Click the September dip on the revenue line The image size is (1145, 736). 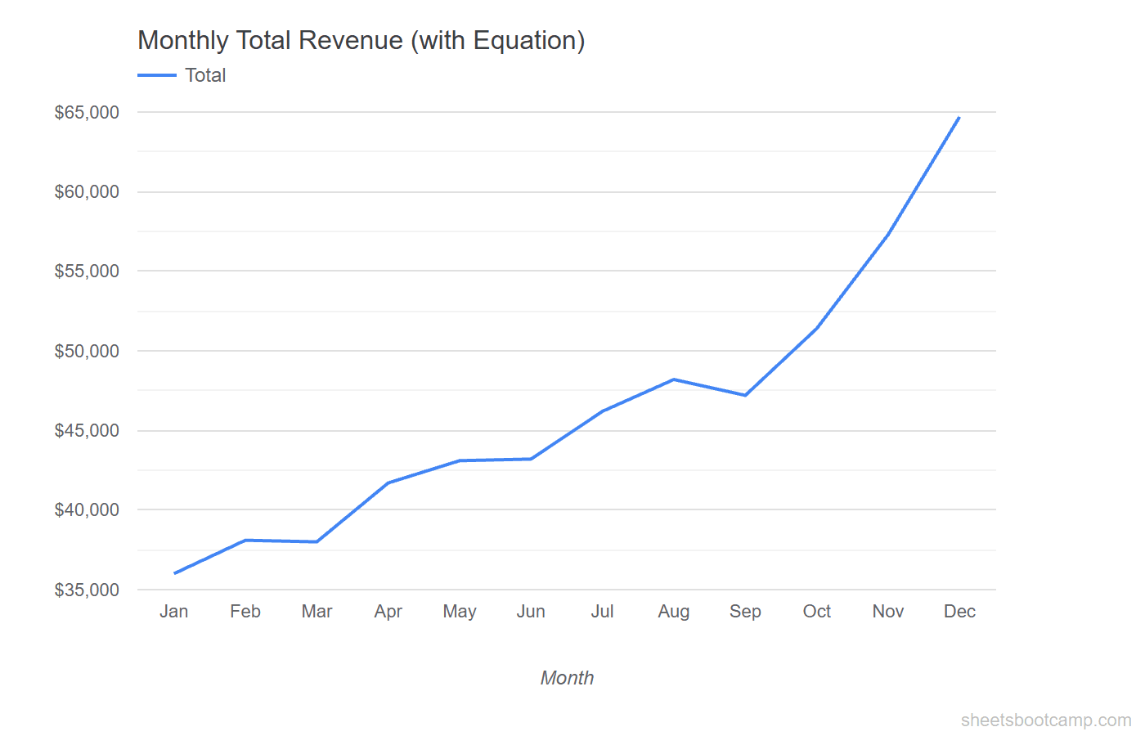pyautogui.click(x=745, y=394)
